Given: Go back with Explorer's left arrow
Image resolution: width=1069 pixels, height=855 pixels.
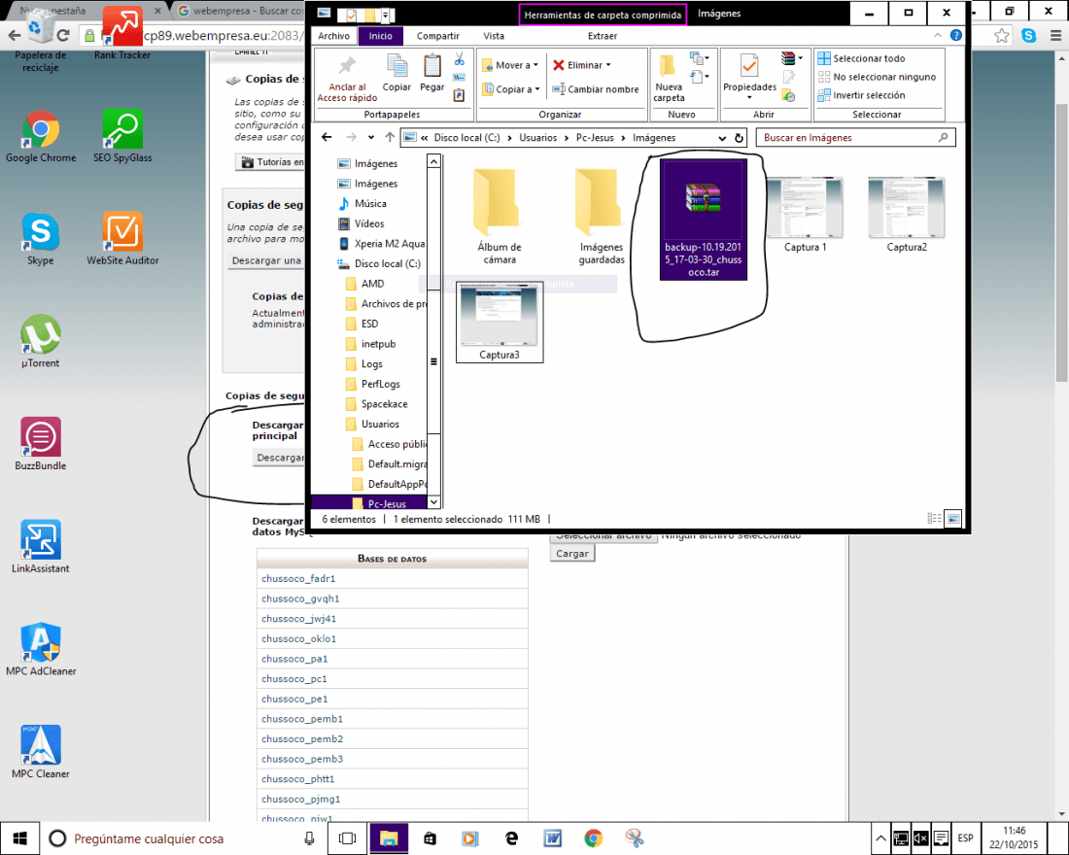Looking at the screenshot, I should click(x=327, y=138).
